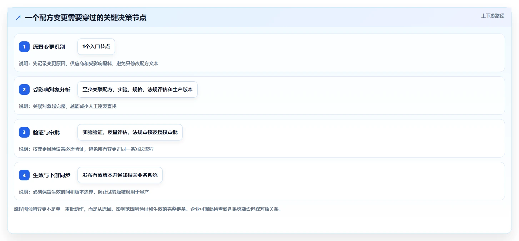The width and height of the screenshot is (519, 241).
Task: Click step number 3 badge
Action: 24,132
